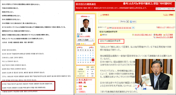Select highlighted calendar date 23
This screenshot has width=176, height=95.
pos(93,60)
